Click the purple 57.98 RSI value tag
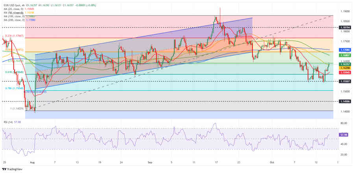Screen dimensions: 354x173 343,135
